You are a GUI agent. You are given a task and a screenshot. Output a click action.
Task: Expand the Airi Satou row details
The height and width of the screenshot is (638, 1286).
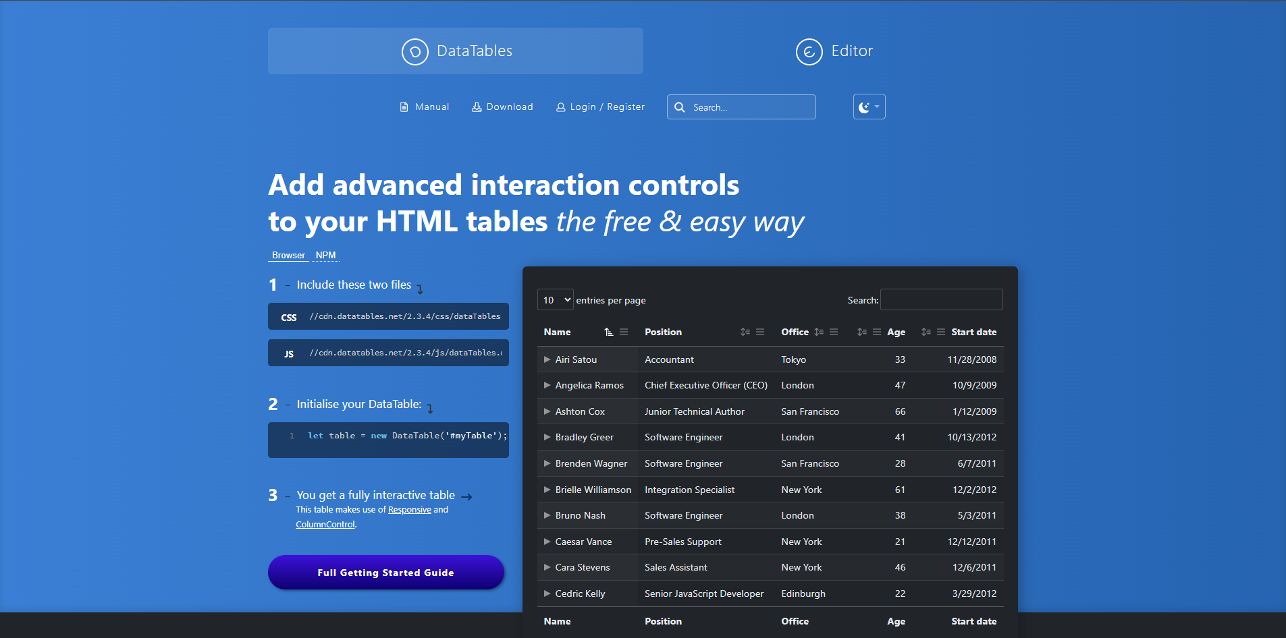pyautogui.click(x=547, y=359)
